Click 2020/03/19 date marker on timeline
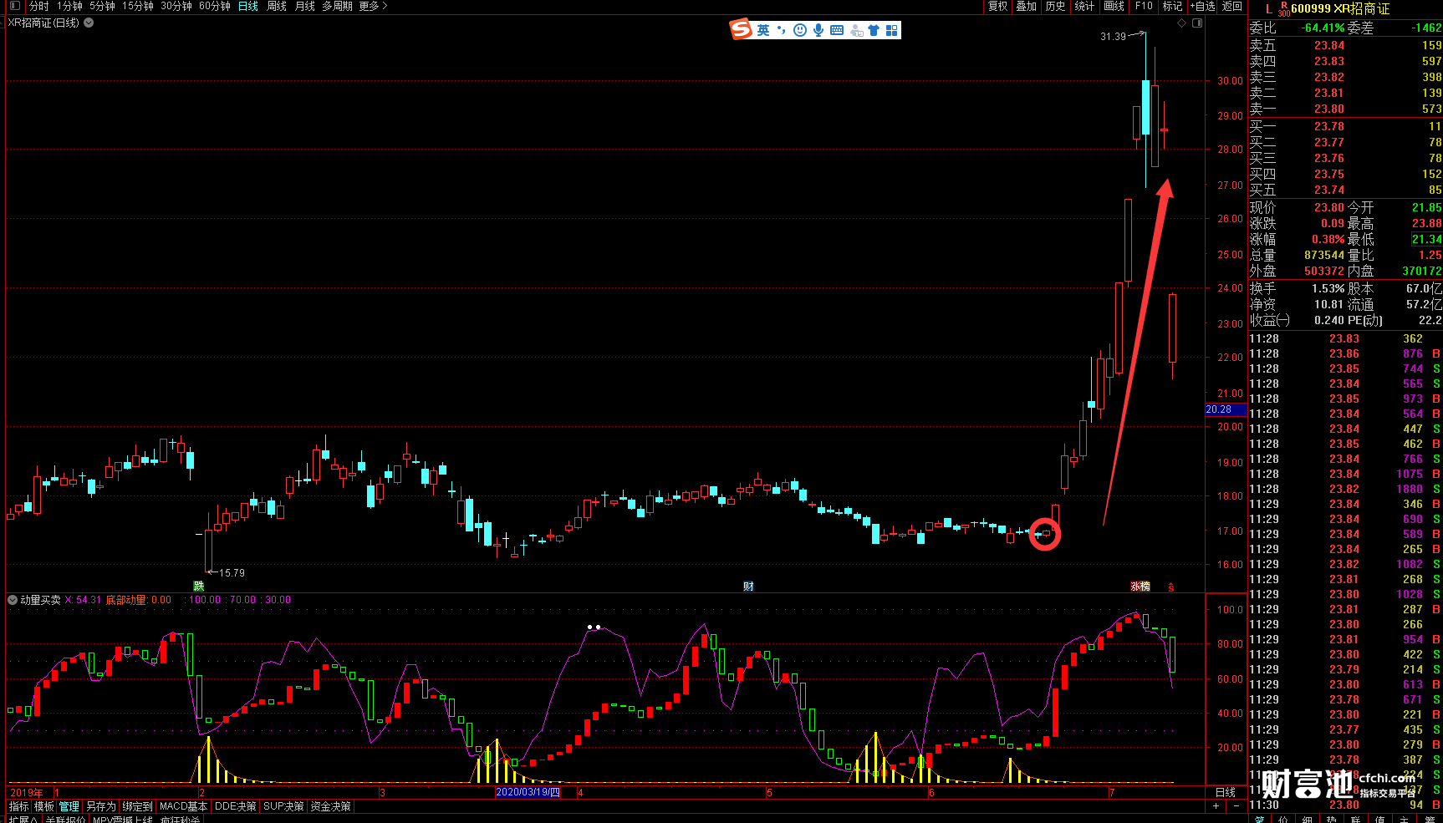 tap(528, 792)
